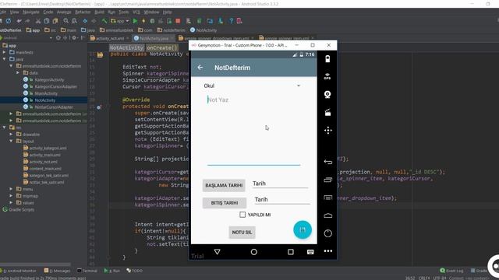Tap back arrow in NotDefterim app bar
Screen dimensions: 499x280
point(200,68)
